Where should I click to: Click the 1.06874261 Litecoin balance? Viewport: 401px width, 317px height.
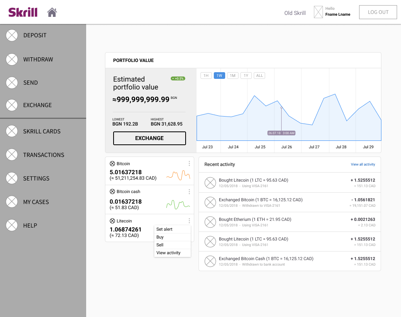[x=126, y=230]
